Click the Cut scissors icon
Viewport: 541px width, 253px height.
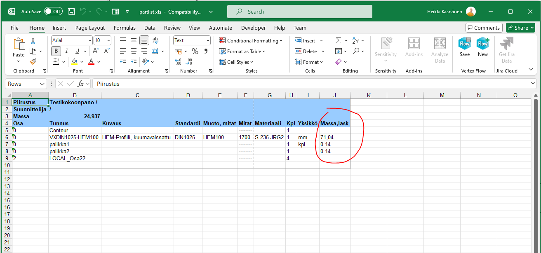(33, 40)
